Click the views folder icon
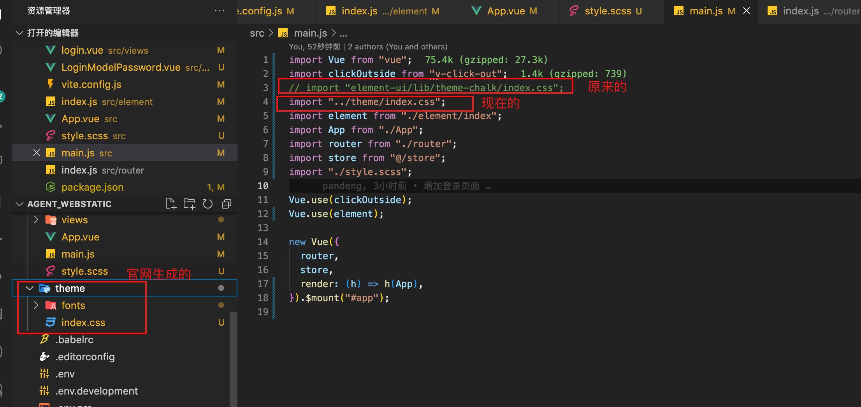 pos(51,220)
